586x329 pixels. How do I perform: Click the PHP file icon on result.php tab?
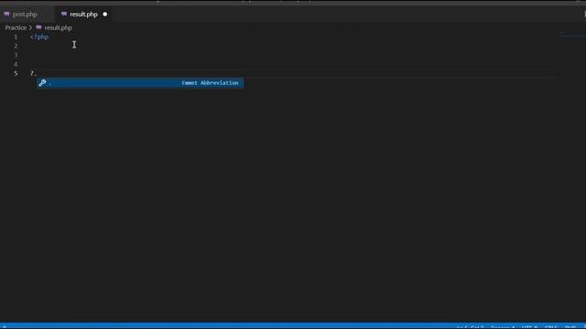64,15
